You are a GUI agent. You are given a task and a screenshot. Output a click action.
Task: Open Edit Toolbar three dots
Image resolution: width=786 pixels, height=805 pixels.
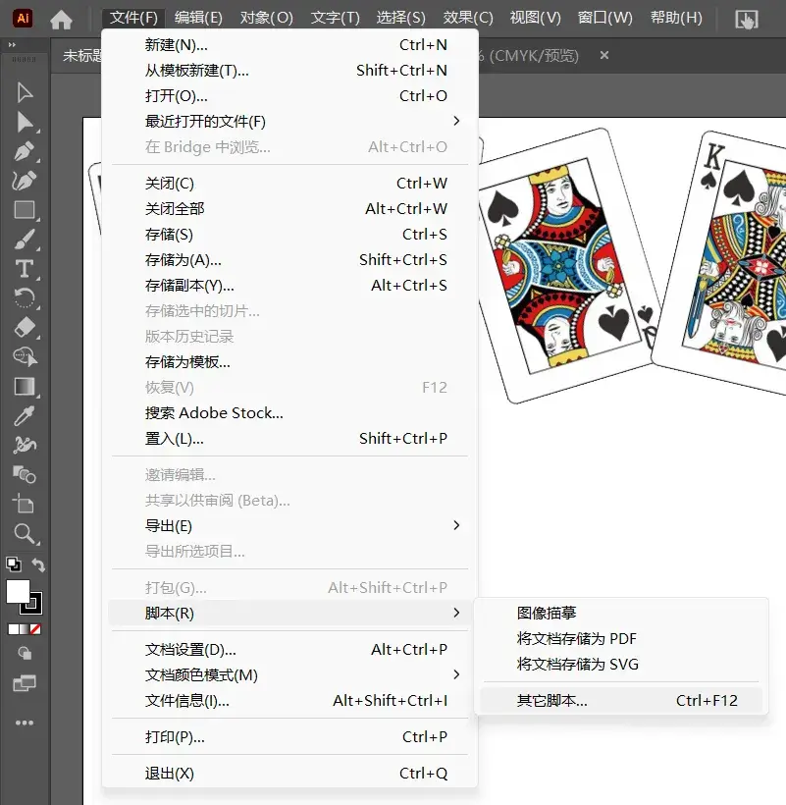[25, 723]
